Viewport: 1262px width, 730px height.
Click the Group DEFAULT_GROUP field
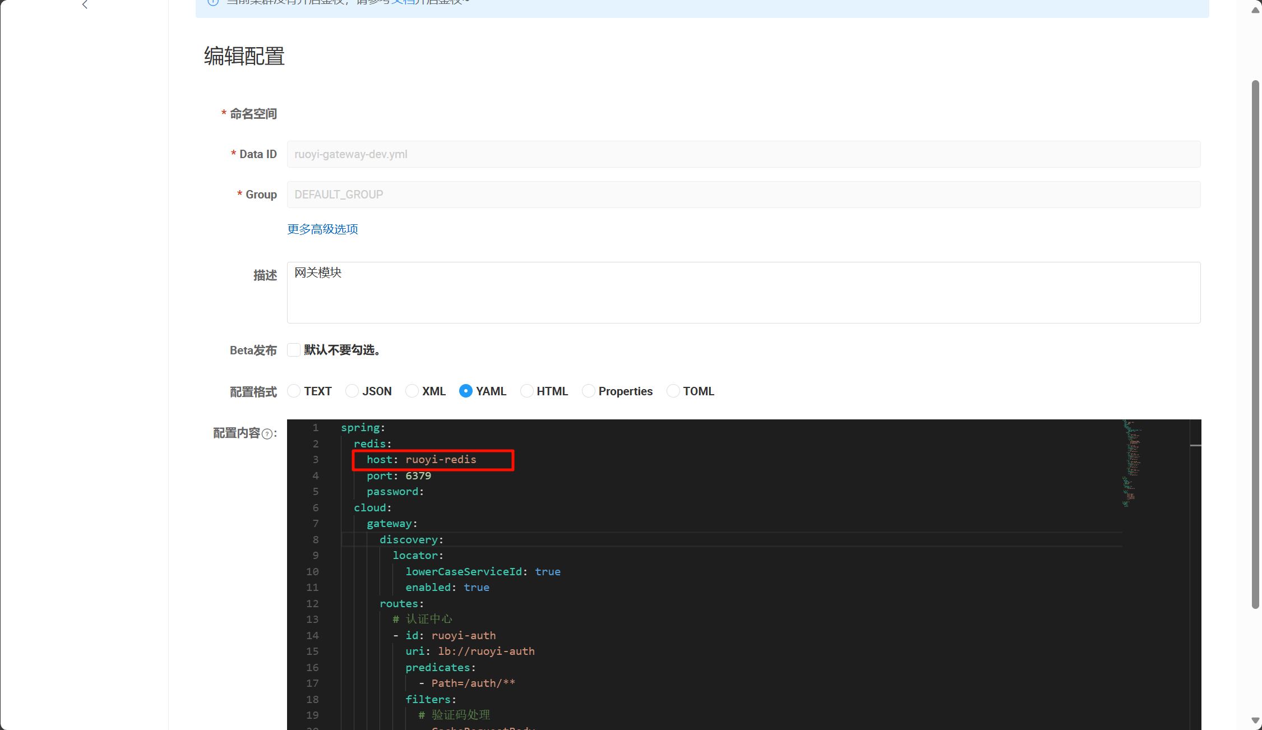tap(743, 195)
